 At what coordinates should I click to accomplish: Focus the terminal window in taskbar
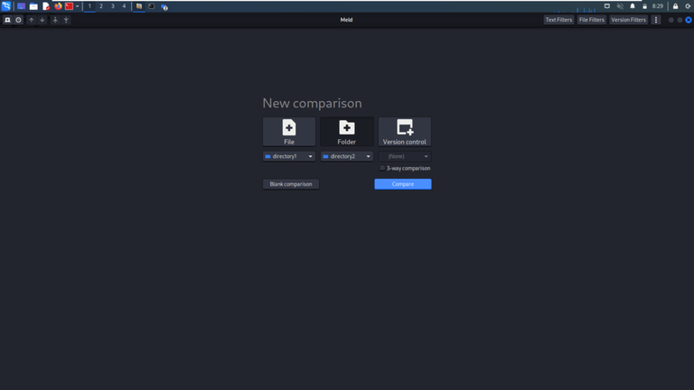pos(152,6)
